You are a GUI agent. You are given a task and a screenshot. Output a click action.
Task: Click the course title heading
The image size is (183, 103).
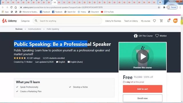pyautogui.click(x=62, y=44)
